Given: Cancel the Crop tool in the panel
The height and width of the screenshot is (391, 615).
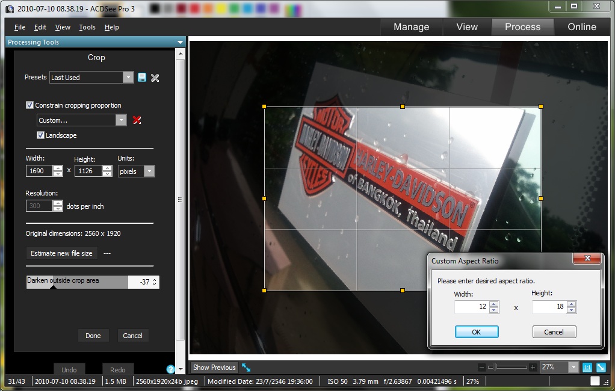Looking at the screenshot, I should pos(132,336).
